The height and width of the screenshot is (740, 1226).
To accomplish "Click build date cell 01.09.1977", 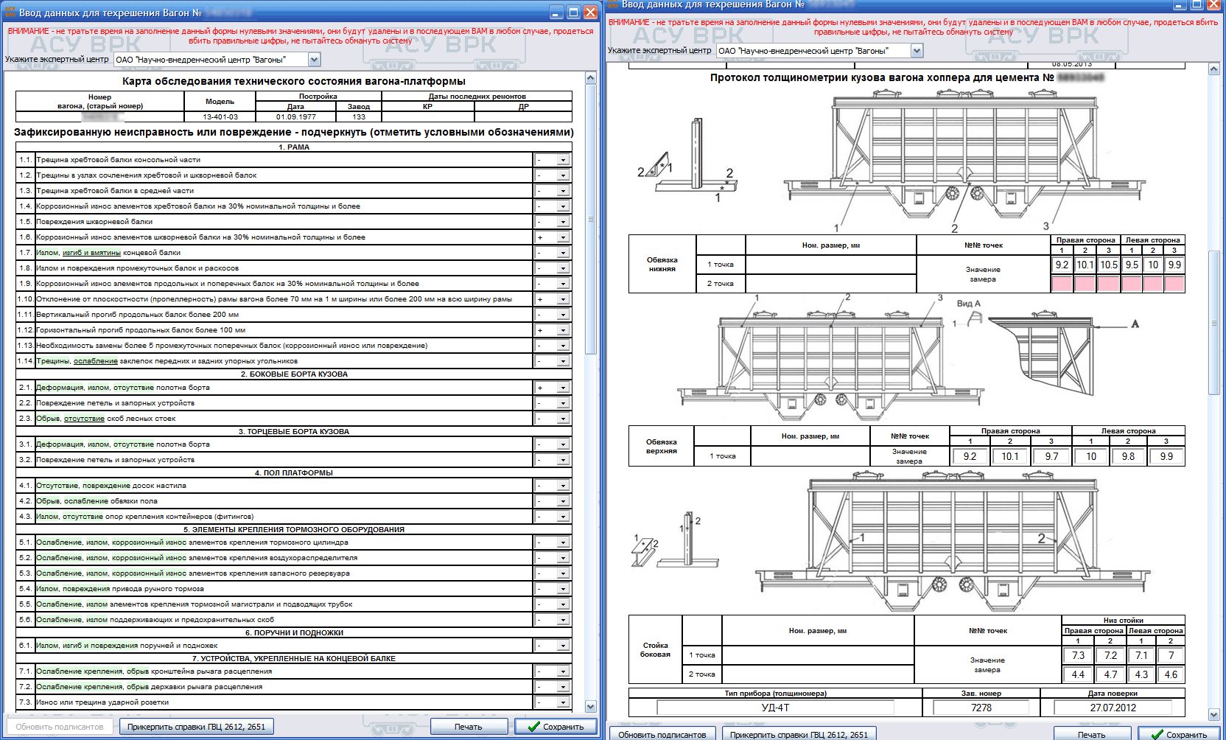I will (x=295, y=116).
